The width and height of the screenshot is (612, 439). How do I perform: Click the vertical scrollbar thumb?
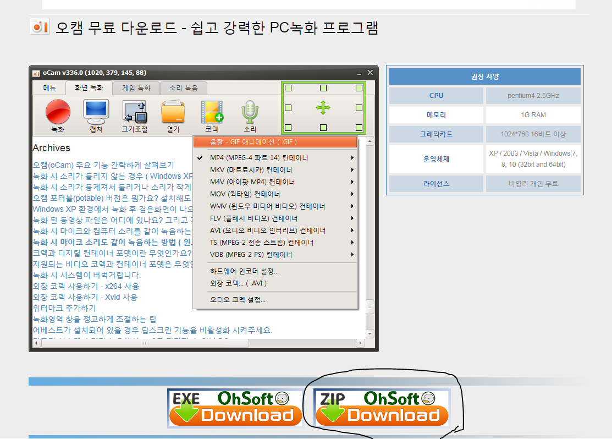tap(370, 307)
